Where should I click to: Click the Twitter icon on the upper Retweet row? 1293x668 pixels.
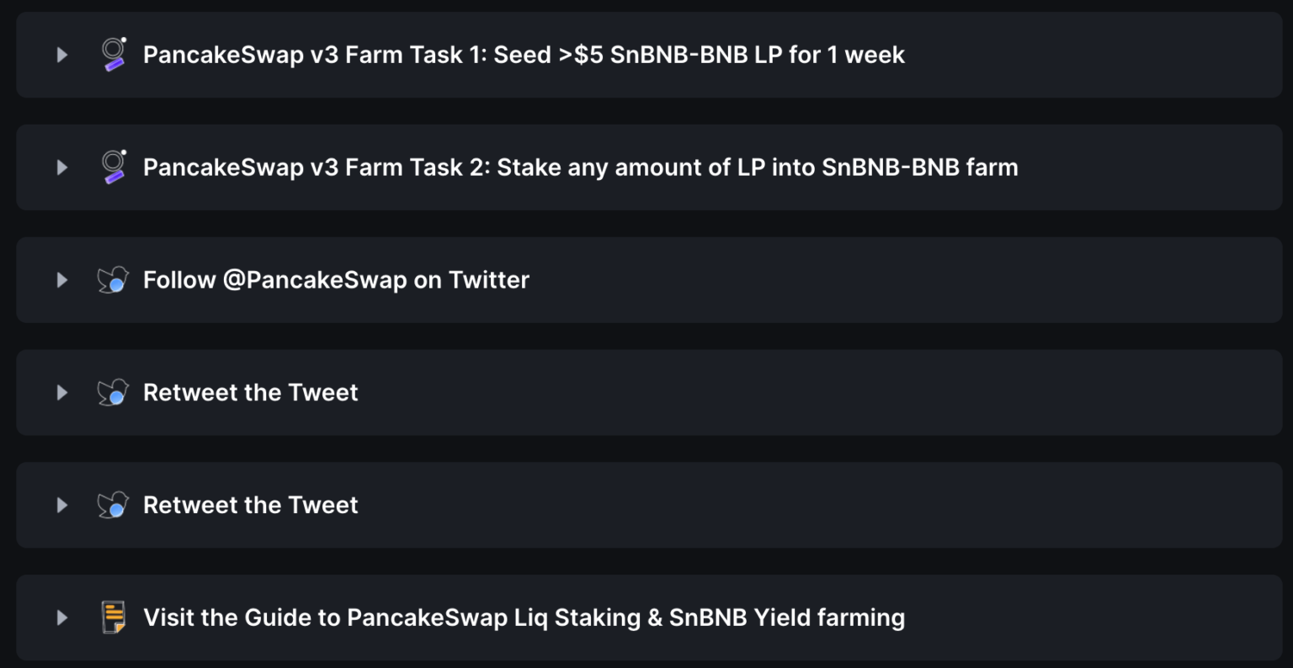point(113,393)
